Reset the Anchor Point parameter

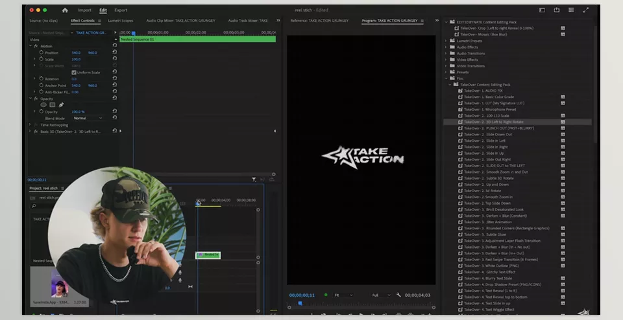(114, 86)
